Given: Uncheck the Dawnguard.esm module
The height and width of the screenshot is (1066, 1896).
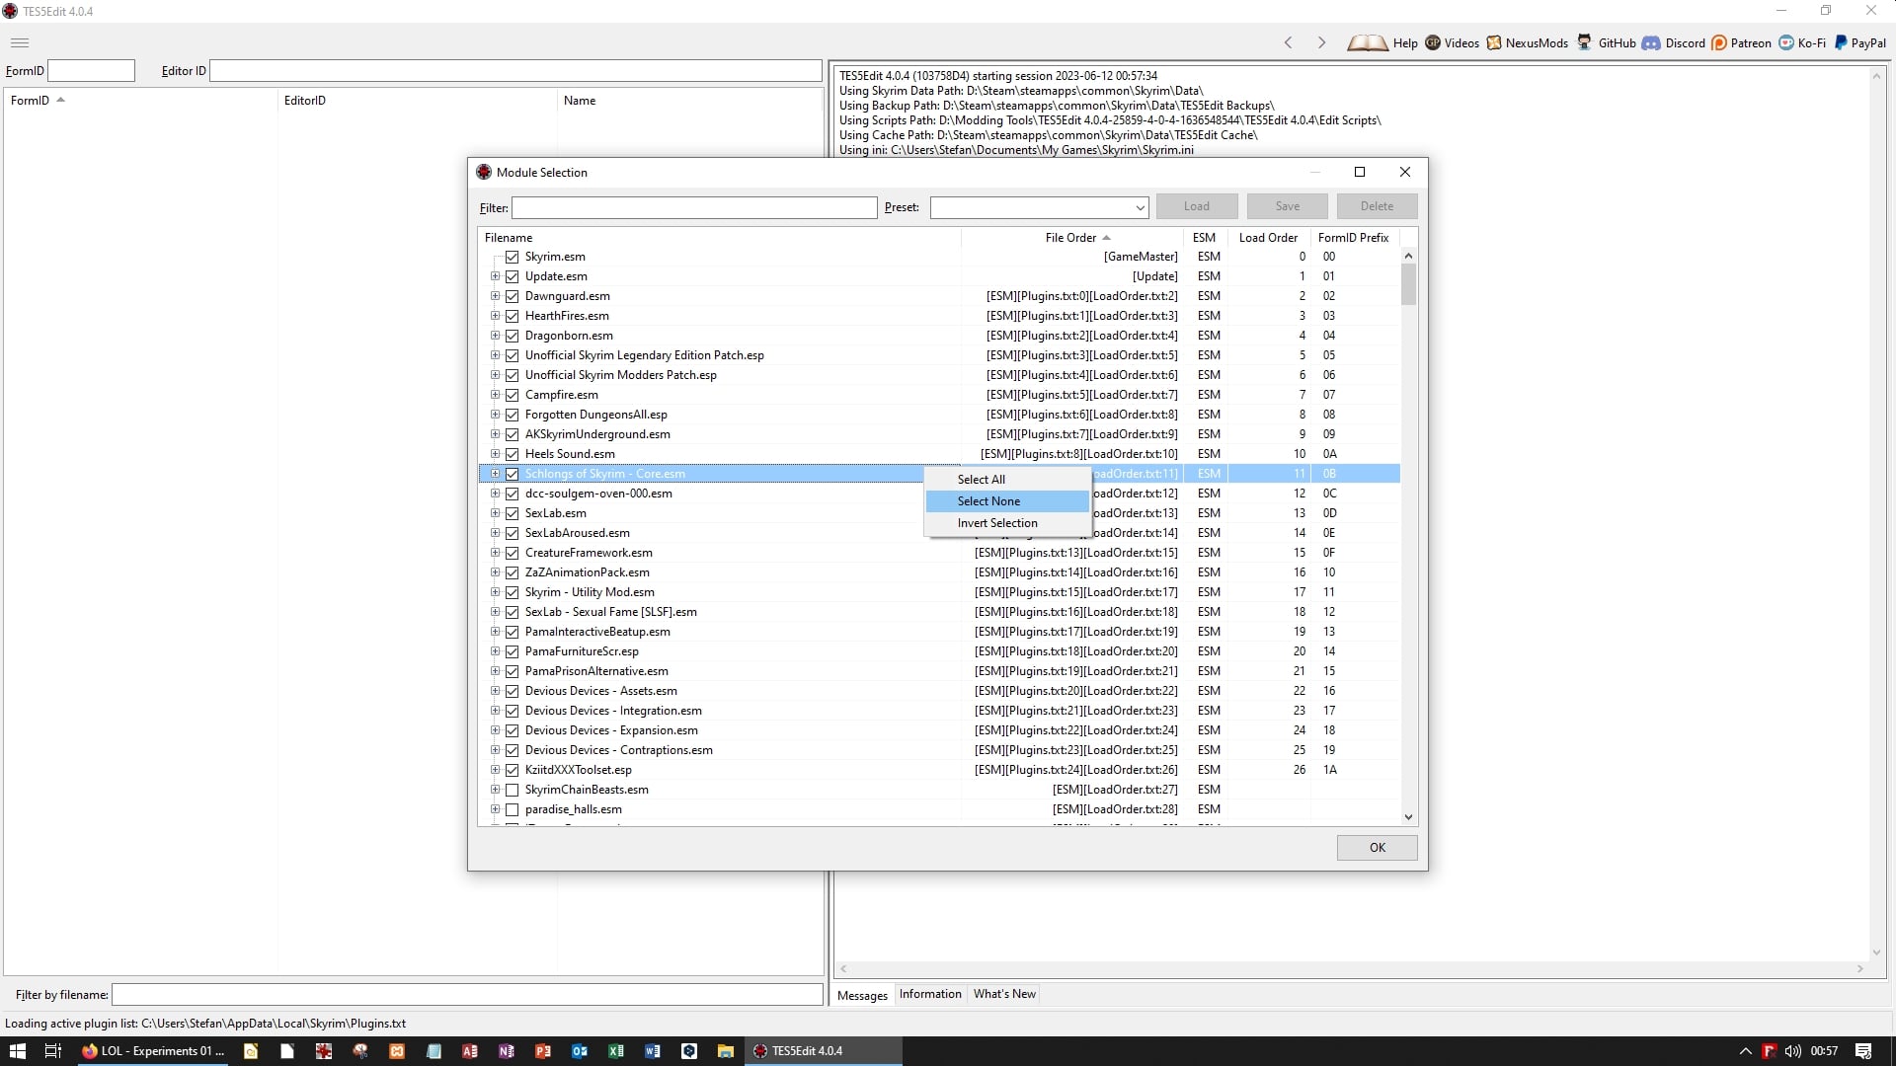Looking at the screenshot, I should (x=512, y=296).
